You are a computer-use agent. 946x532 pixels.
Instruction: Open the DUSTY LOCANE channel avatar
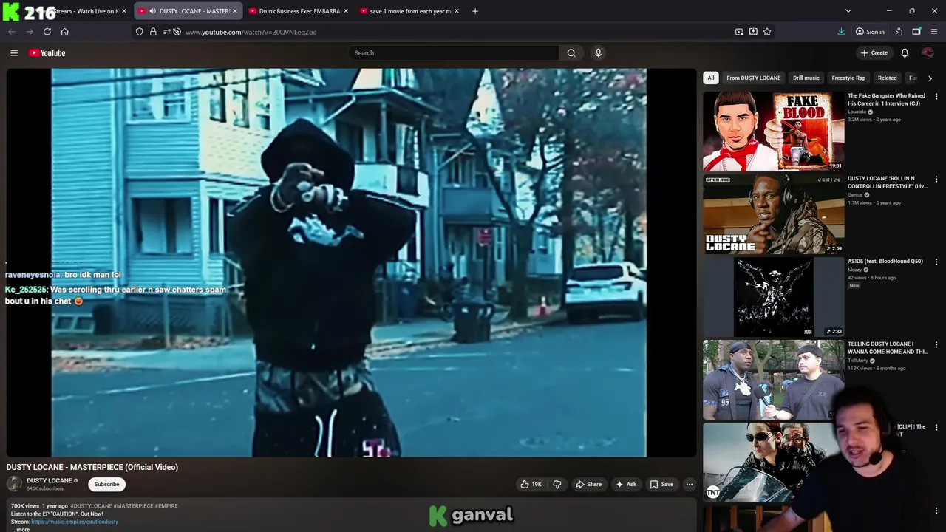(14, 484)
